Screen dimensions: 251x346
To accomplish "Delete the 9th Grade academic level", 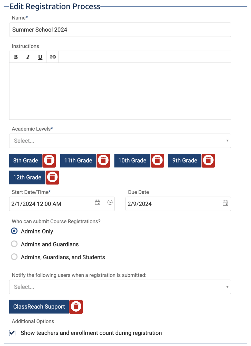I will (x=208, y=161).
